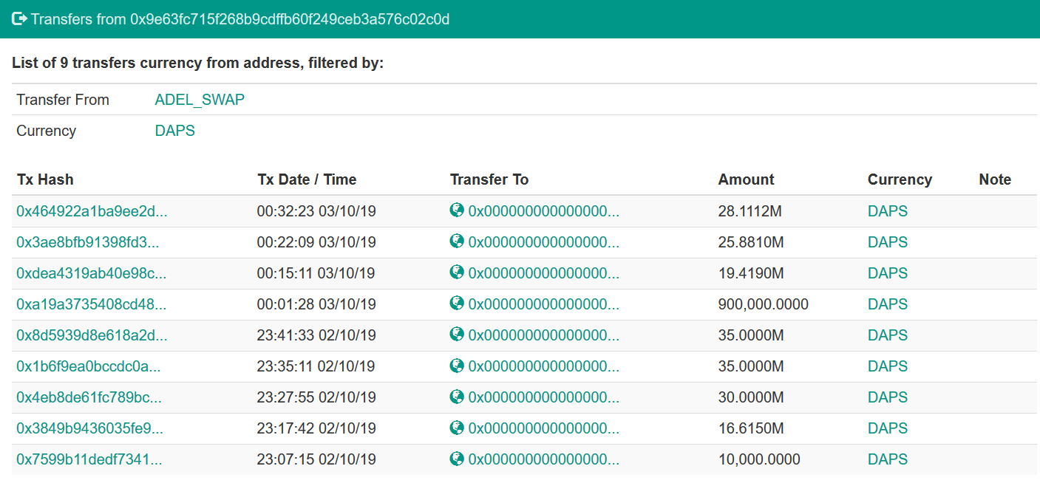Screen dimensions: 1040x483
Task: Click DAPS currency in 10,000.0000 row
Action: [x=888, y=459]
